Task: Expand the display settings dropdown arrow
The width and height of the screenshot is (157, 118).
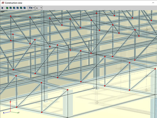Action: tap(34, 8)
